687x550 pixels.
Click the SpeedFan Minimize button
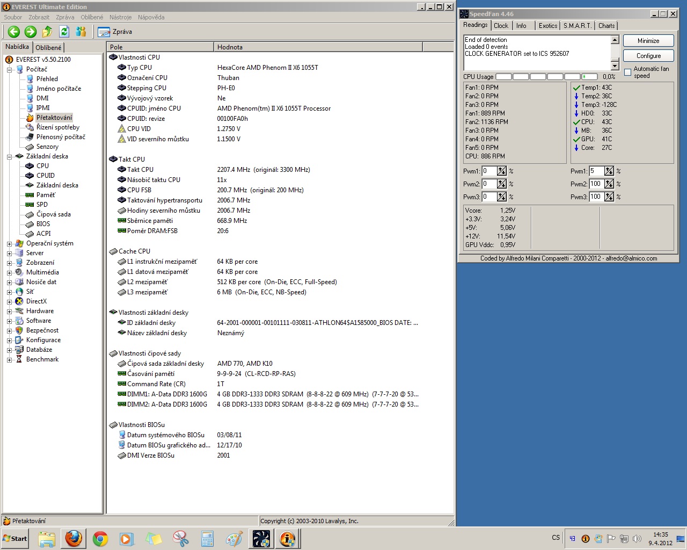pos(648,41)
